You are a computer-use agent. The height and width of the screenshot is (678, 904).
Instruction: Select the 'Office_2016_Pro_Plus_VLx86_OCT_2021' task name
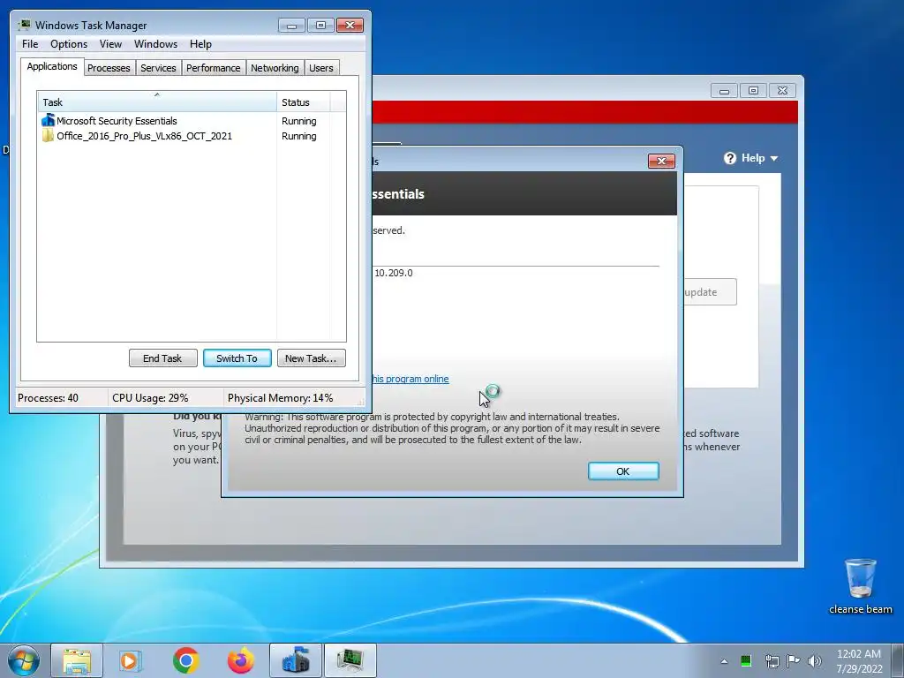coord(144,136)
